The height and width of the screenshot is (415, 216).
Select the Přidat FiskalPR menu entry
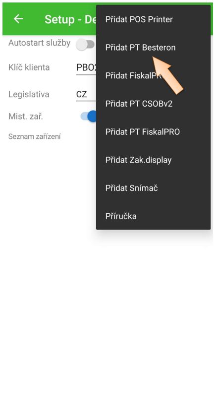click(154, 76)
